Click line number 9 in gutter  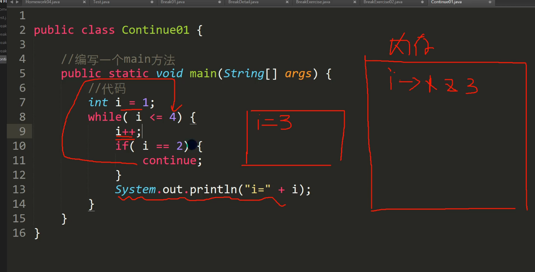pyautogui.click(x=22, y=132)
